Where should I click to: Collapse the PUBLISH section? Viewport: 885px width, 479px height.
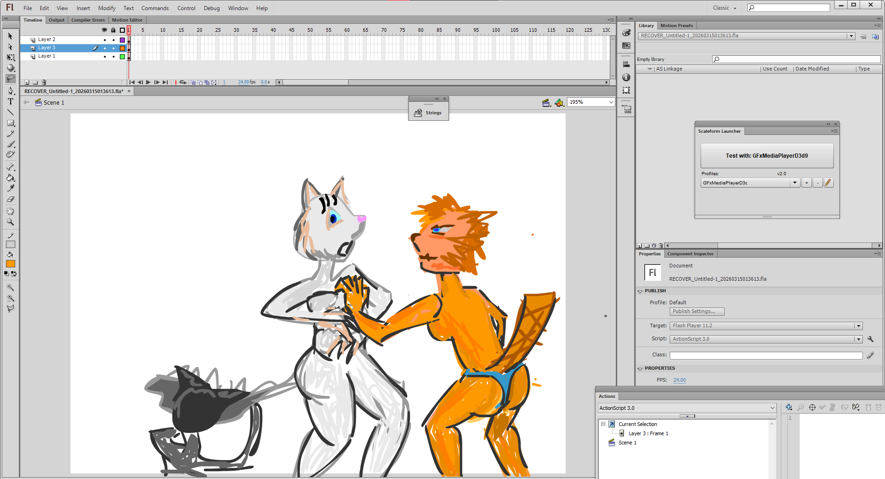coord(640,291)
